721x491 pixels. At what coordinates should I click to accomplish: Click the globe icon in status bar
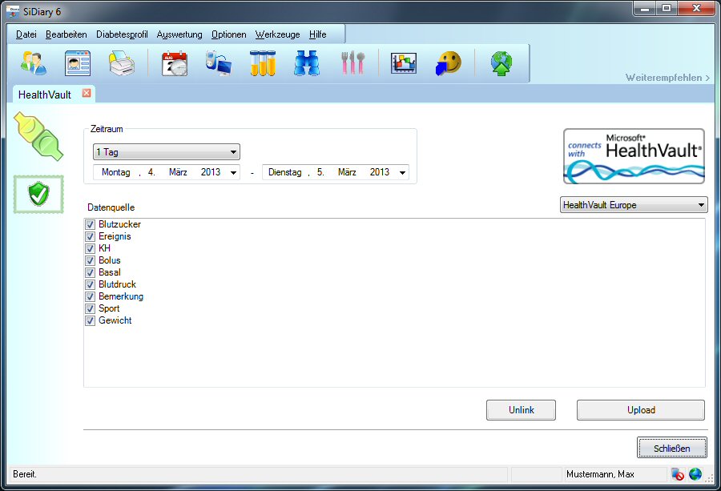coord(695,474)
